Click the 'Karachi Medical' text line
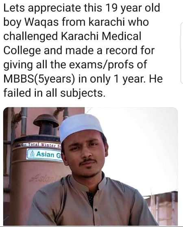This screenshot has width=183, height=227. (x=101, y=36)
